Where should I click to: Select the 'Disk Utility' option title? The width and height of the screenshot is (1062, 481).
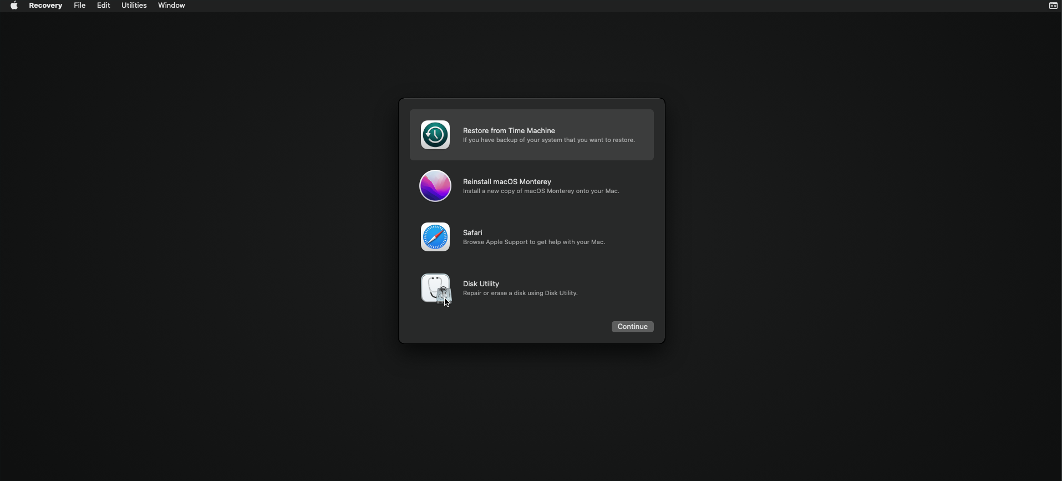click(x=481, y=284)
